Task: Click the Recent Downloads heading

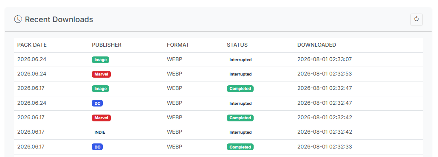Action: [59, 20]
